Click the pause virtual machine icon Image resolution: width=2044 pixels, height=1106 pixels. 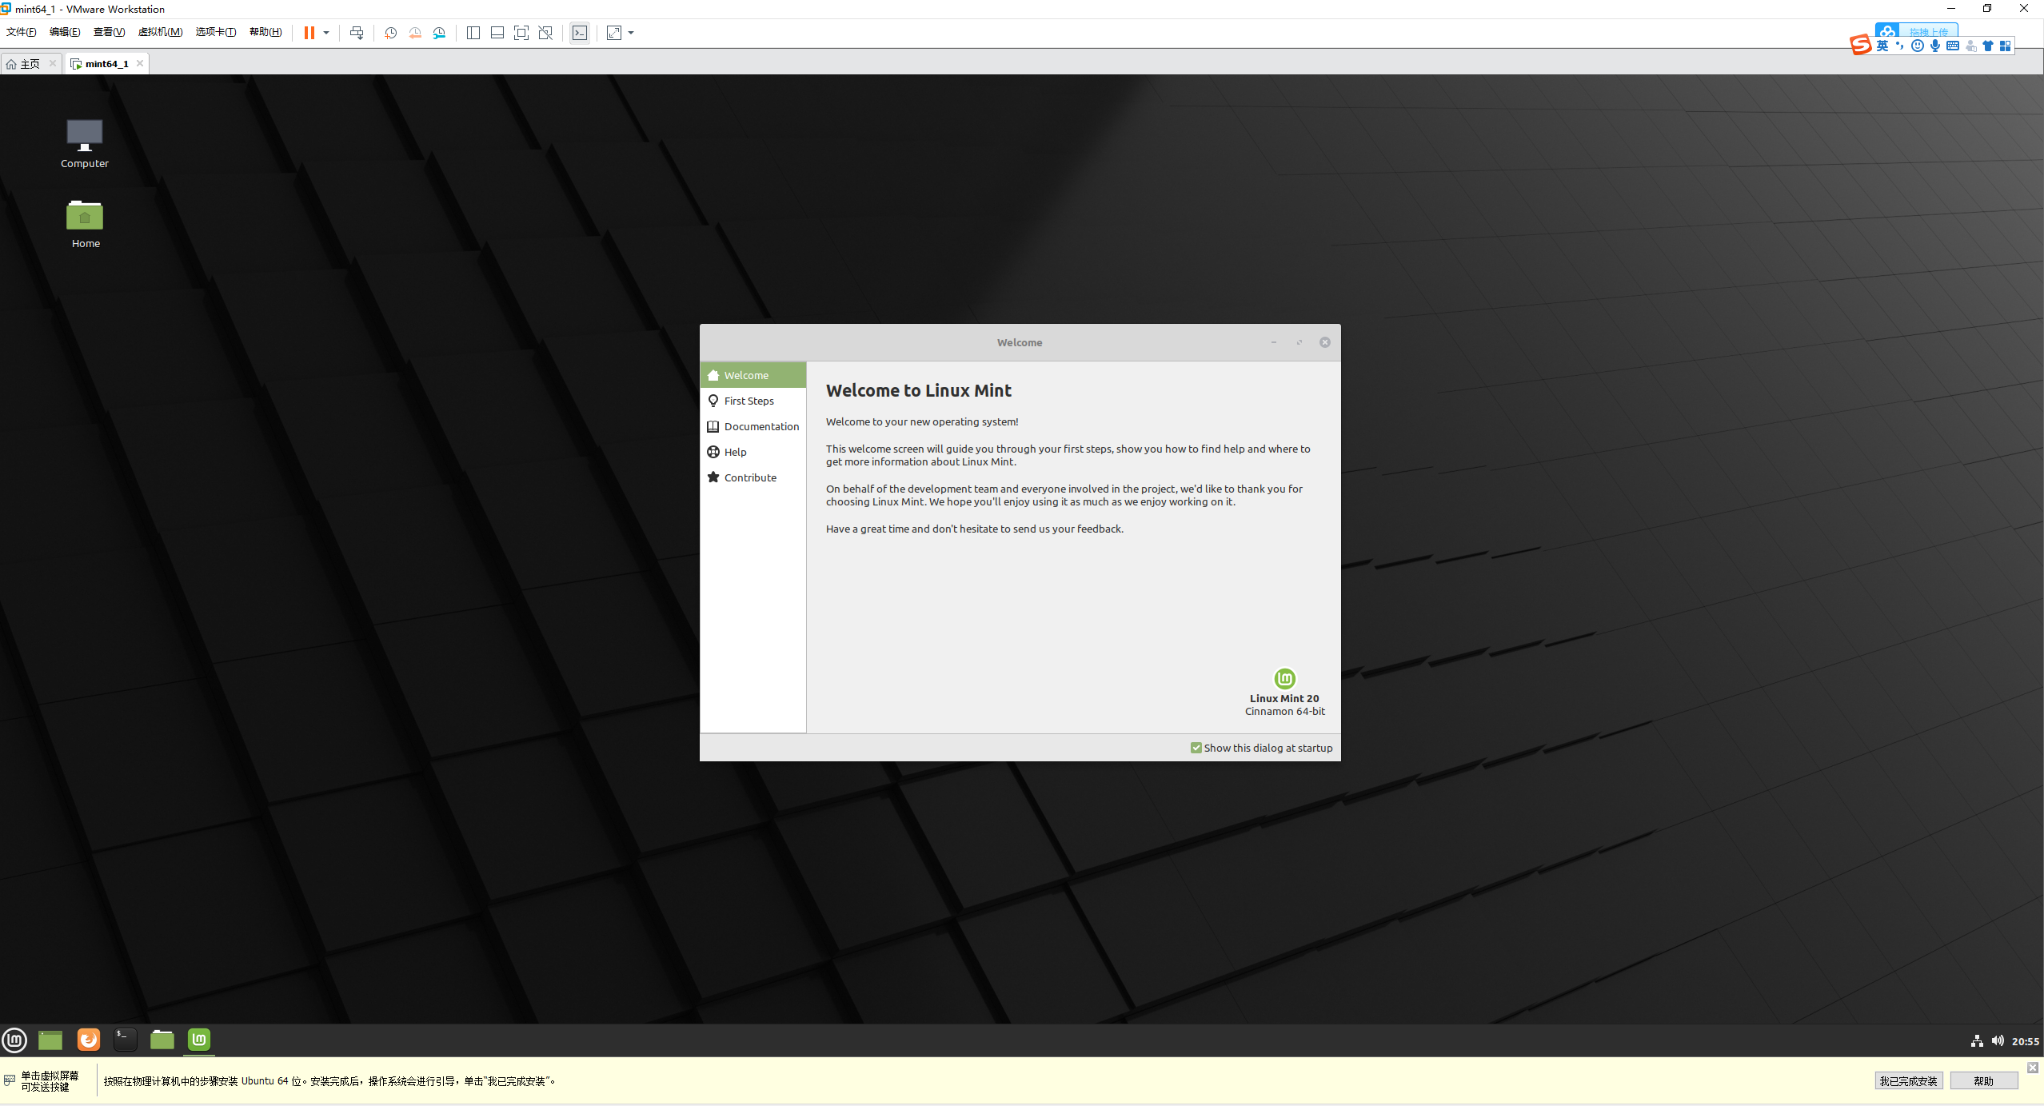tap(309, 33)
